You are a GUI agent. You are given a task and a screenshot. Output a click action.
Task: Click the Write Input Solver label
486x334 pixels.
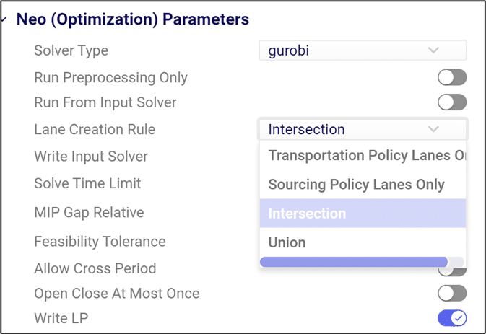point(91,157)
